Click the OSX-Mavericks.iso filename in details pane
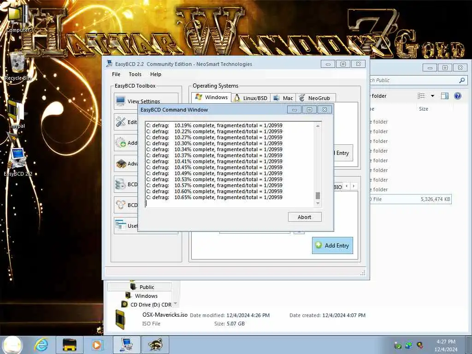Viewport: 472px width, 354px height. click(165, 314)
